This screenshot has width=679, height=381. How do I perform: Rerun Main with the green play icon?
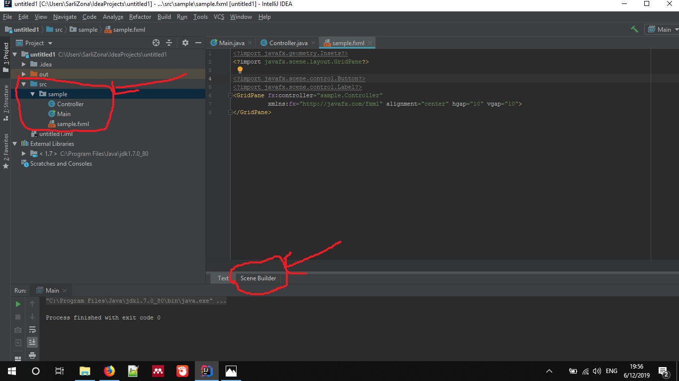point(18,304)
